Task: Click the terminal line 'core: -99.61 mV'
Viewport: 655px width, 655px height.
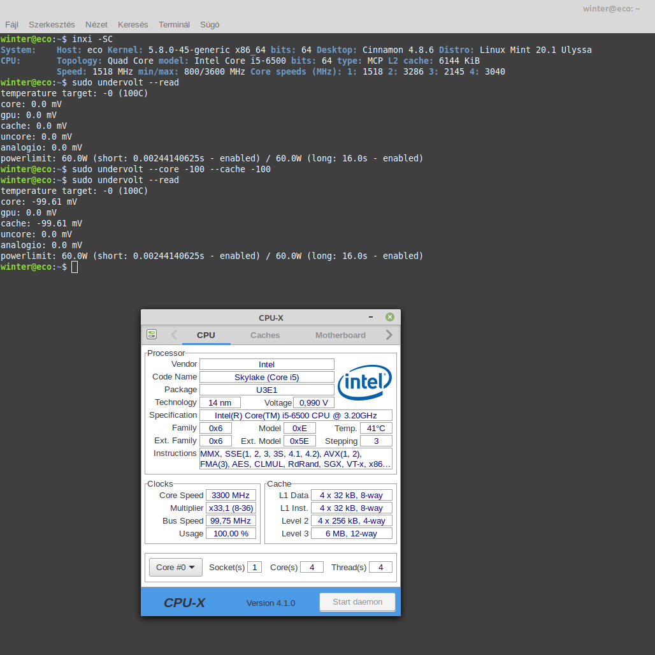Action: (x=39, y=202)
